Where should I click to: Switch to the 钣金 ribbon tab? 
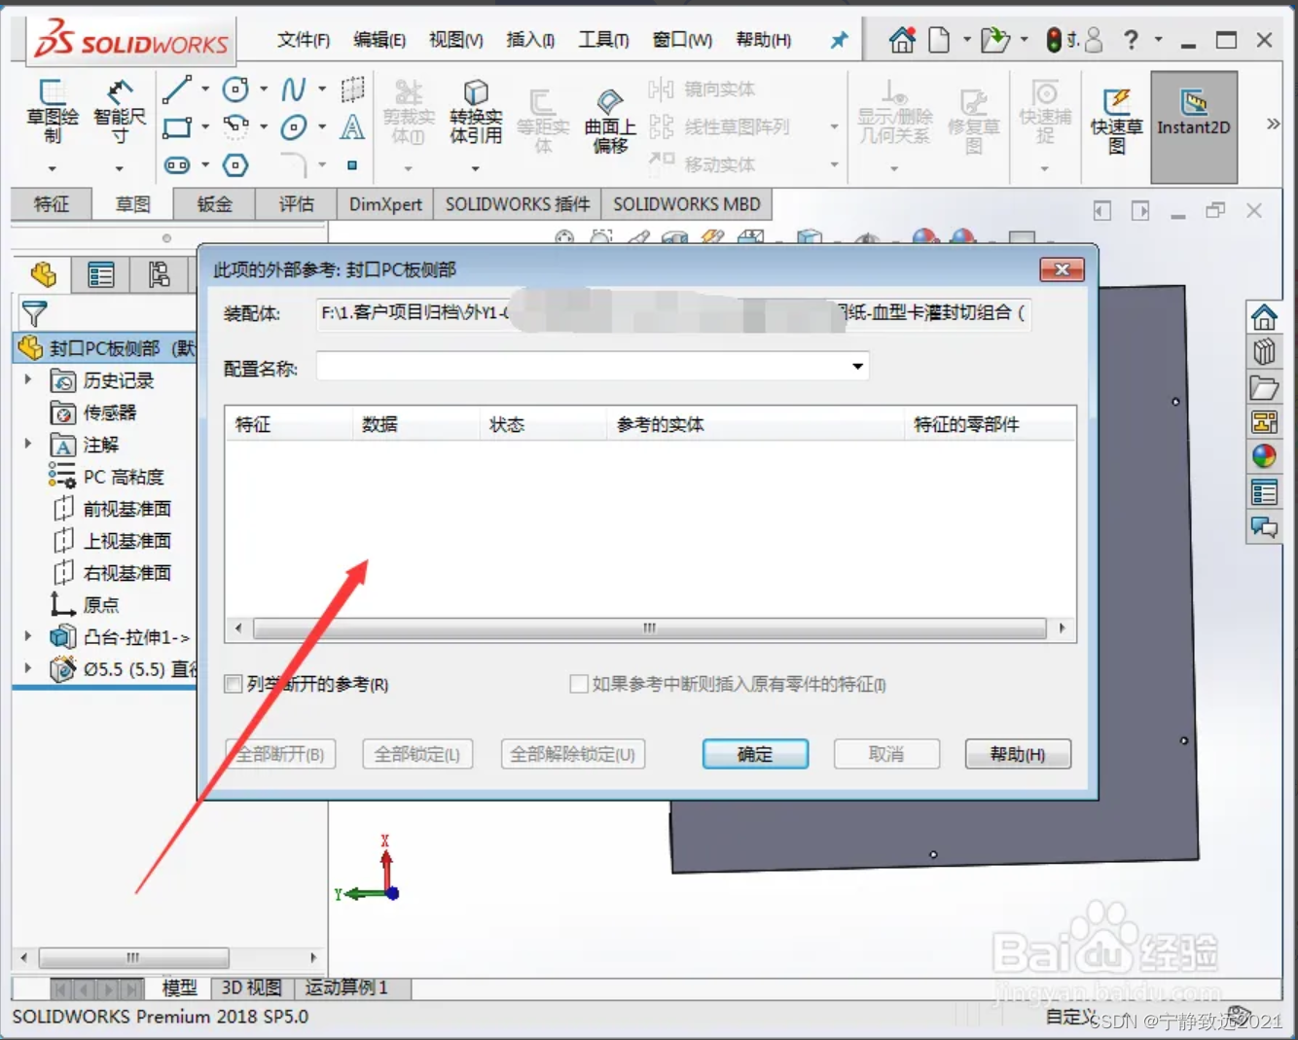coord(214,204)
